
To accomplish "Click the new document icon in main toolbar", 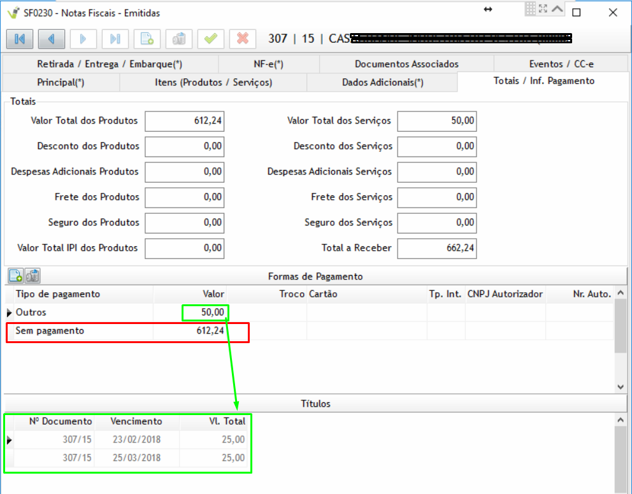I will (147, 39).
